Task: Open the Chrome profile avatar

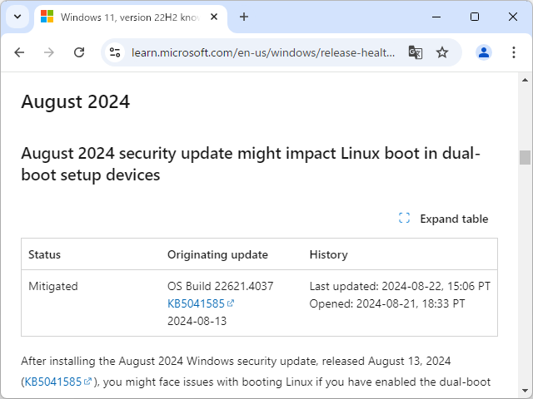Action: pos(484,52)
